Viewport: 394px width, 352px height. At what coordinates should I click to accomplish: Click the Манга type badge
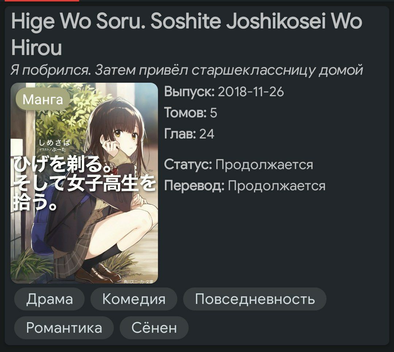[x=43, y=99]
